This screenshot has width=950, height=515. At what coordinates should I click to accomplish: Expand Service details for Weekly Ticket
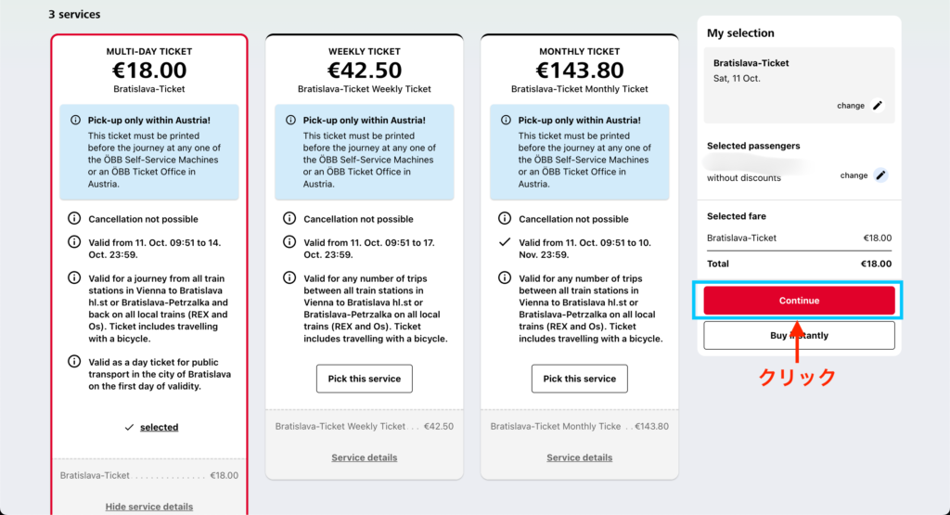tap(365, 457)
